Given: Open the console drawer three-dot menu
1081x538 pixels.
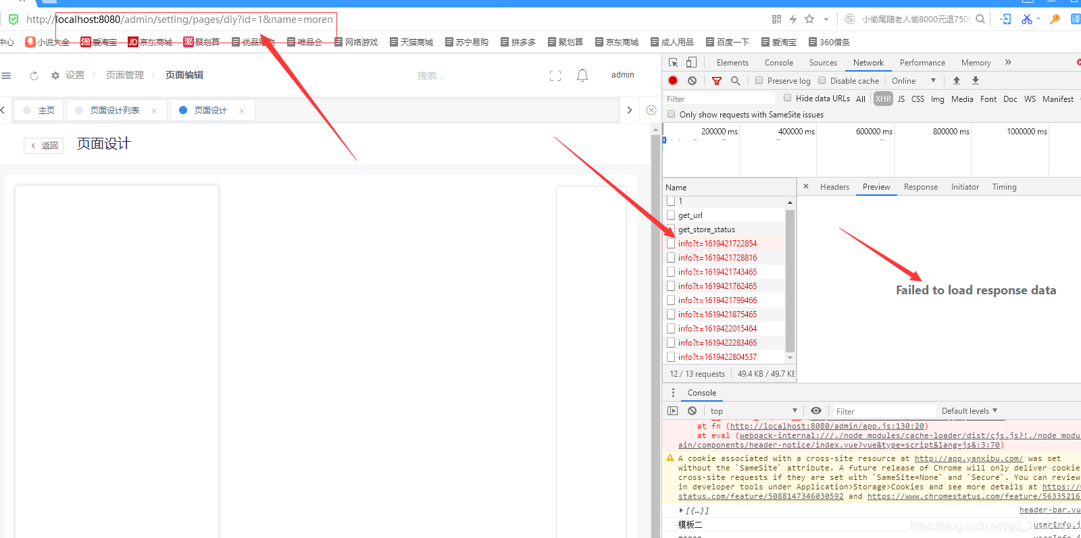Looking at the screenshot, I should pos(673,392).
